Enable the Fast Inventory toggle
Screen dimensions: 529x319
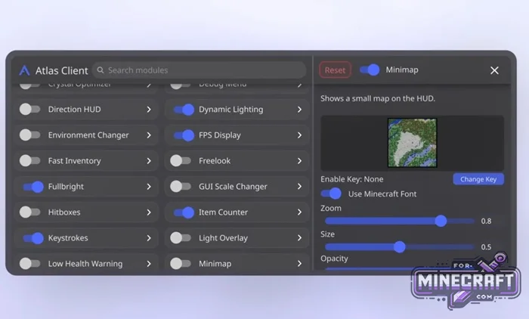[x=29, y=161]
